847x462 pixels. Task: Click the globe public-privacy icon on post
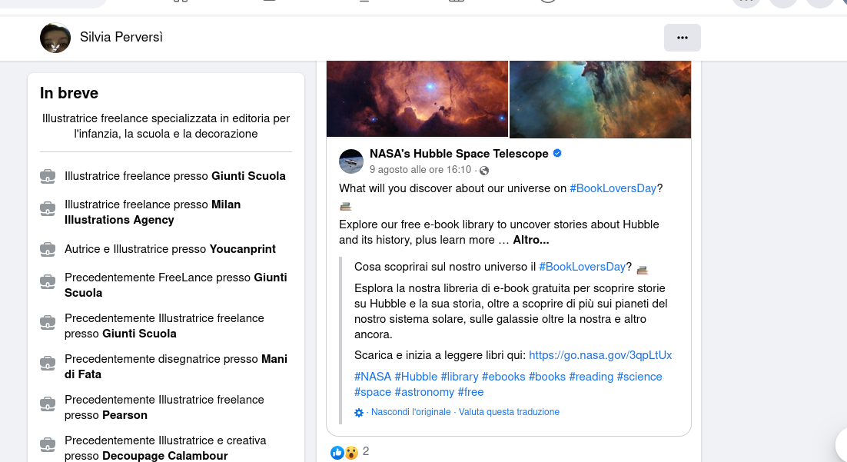[x=484, y=170]
